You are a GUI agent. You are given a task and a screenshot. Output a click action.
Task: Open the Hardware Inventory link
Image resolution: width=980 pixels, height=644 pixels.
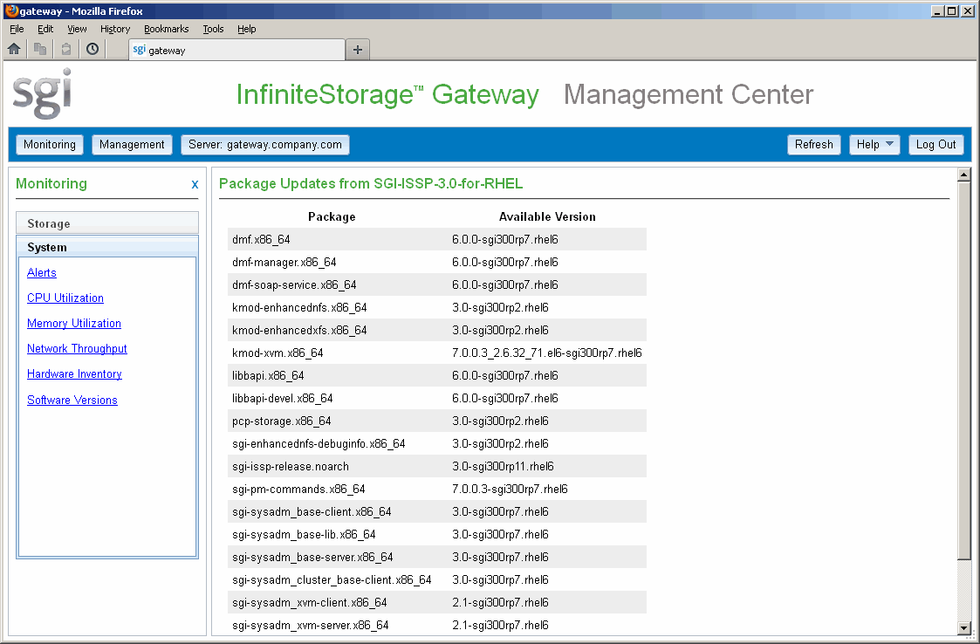point(74,373)
